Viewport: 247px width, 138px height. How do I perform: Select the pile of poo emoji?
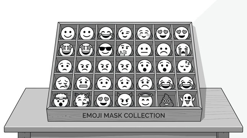point(167,100)
